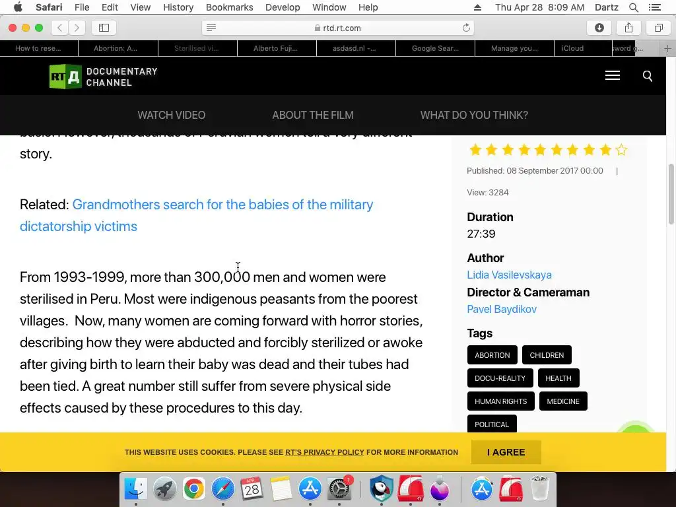Open RT's Privacy Policy link
Viewport: 676px width, 507px height.
click(325, 452)
